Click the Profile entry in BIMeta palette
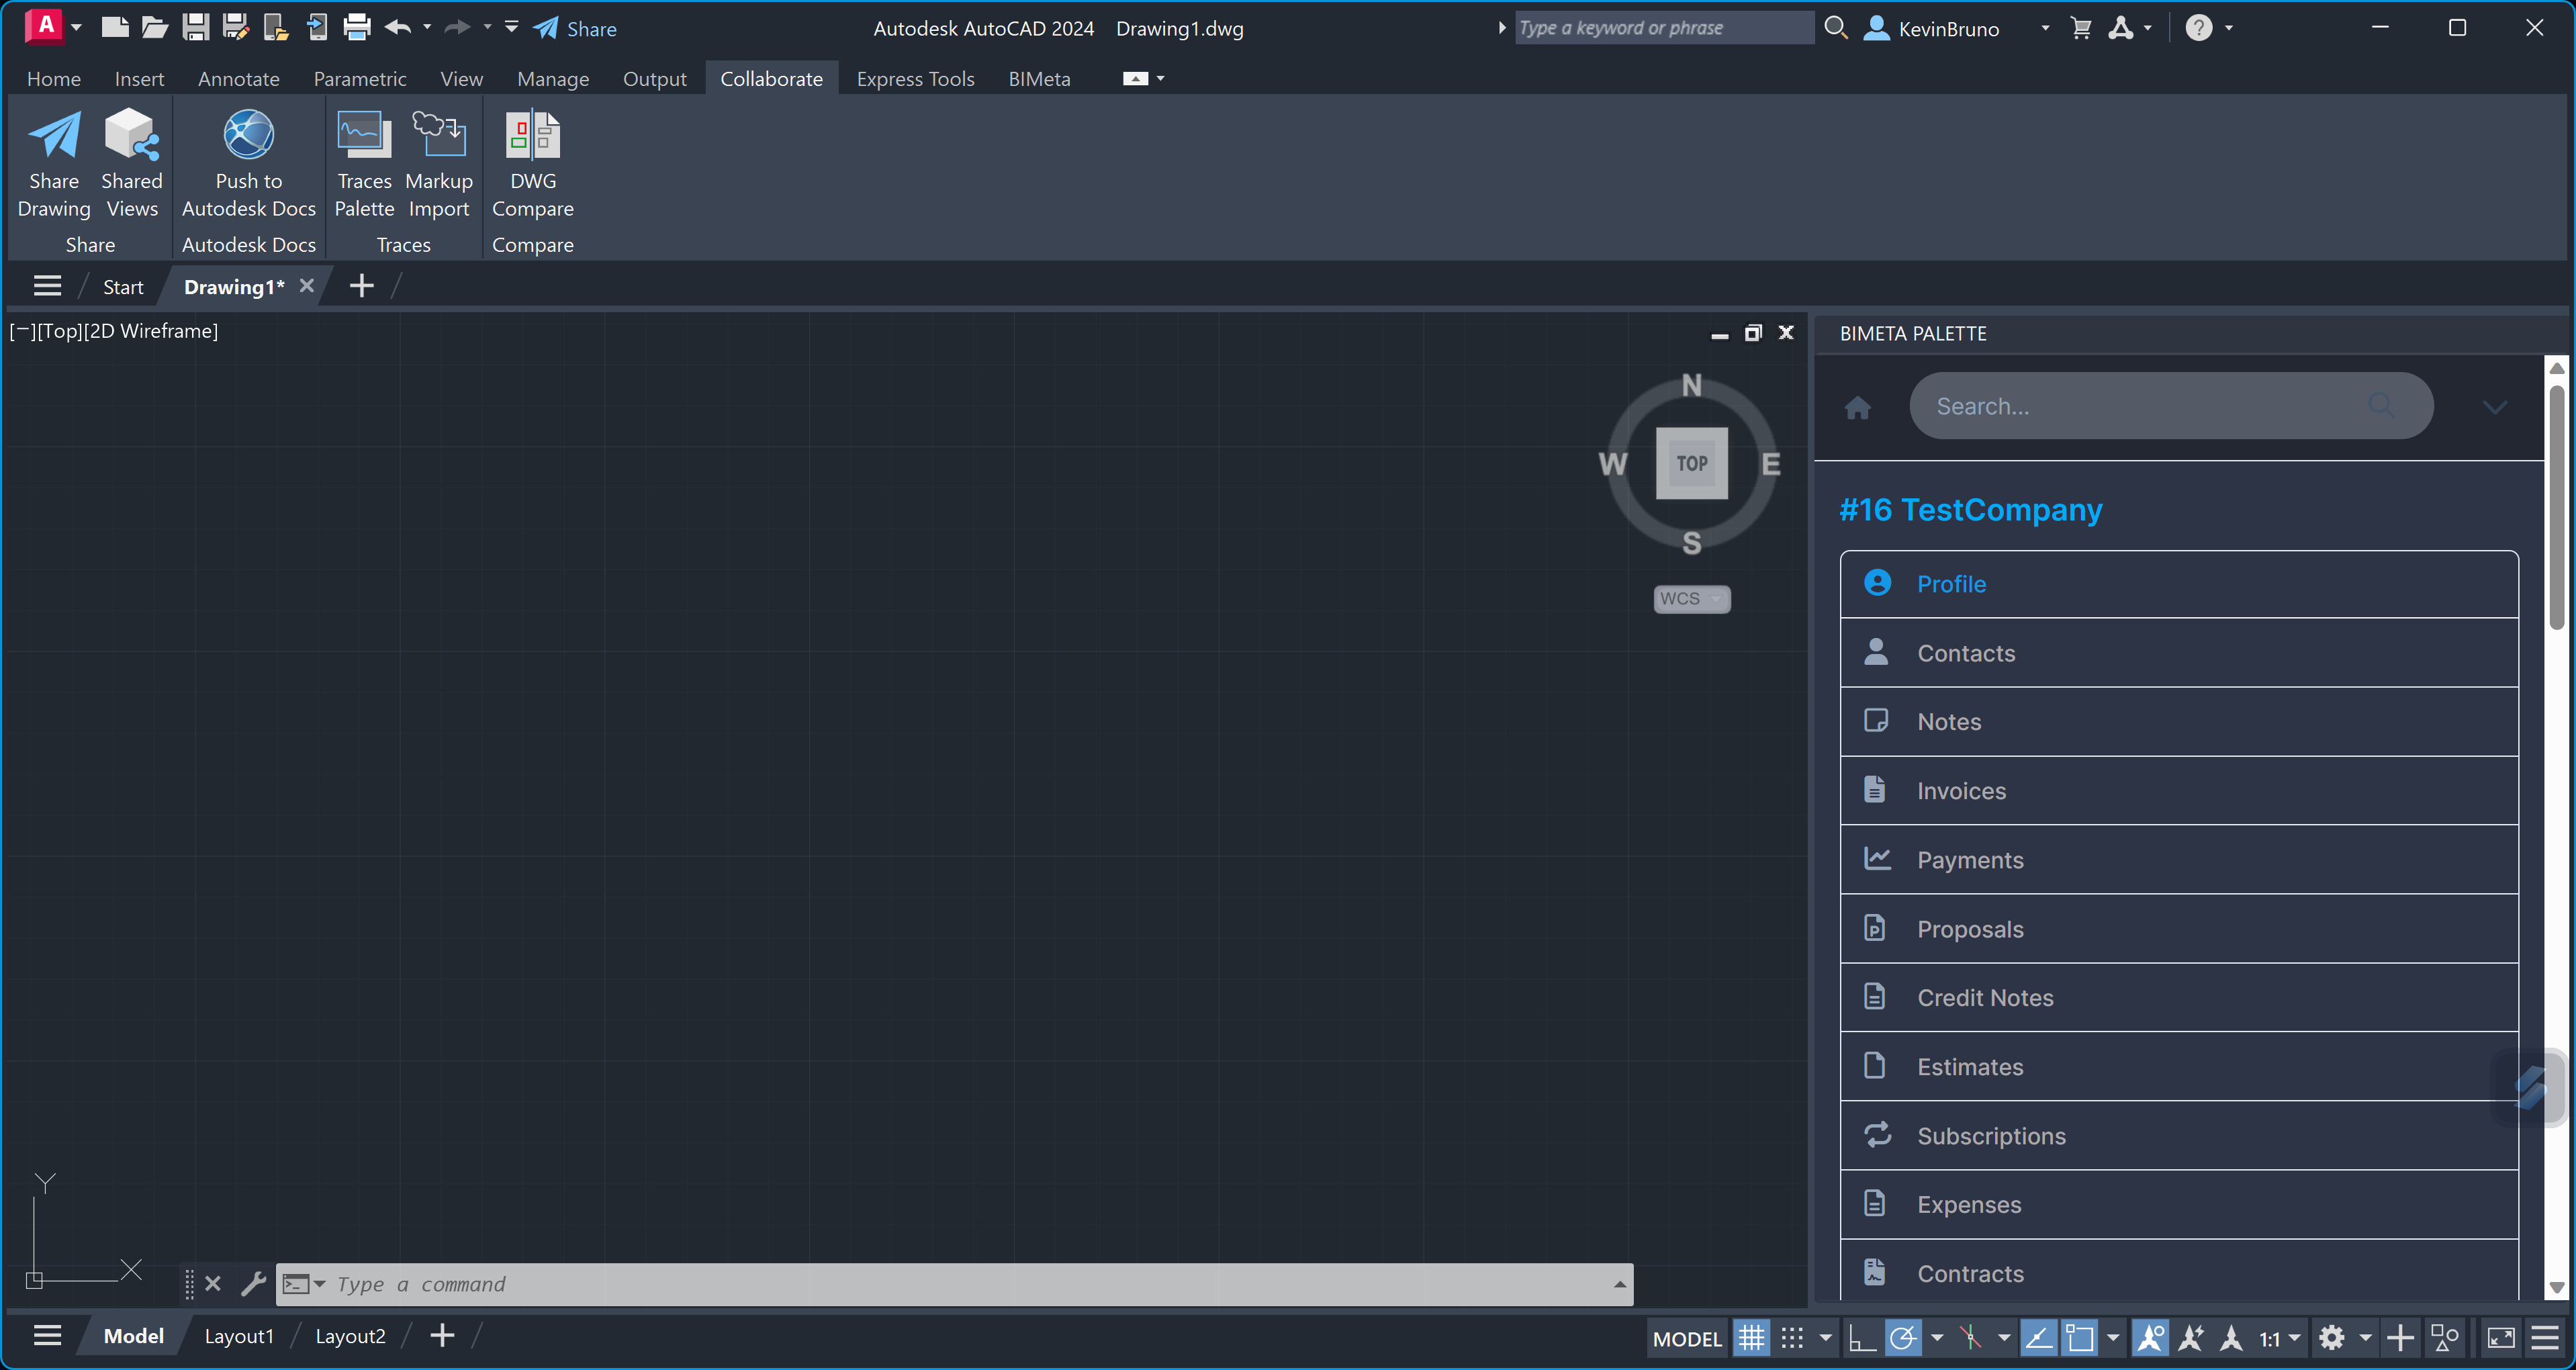This screenshot has width=2576, height=1370. click(2179, 584)
